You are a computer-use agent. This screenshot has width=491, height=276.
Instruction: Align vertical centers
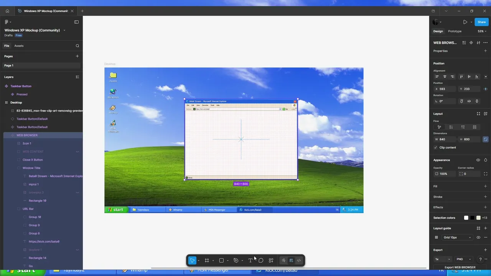469,77
